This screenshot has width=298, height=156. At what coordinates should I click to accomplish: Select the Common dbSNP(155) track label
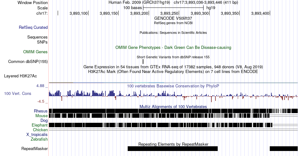pyautogui.click(x=28, y=61)
